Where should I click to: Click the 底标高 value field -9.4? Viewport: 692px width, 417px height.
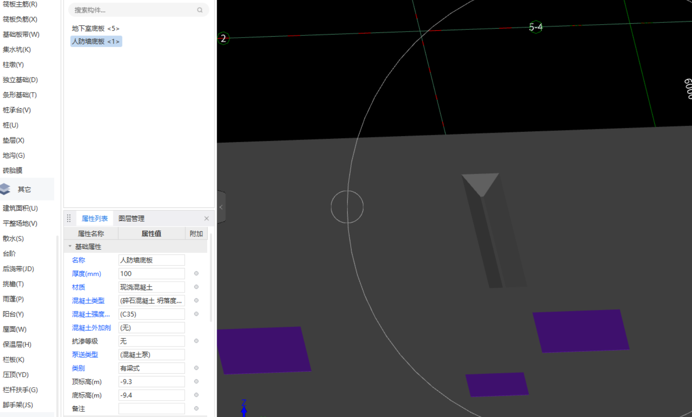click(151, 395)
